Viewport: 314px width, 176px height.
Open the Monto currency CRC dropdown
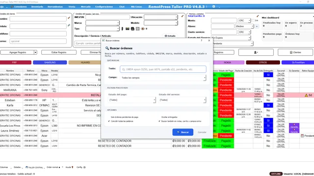tap(244, 21)
